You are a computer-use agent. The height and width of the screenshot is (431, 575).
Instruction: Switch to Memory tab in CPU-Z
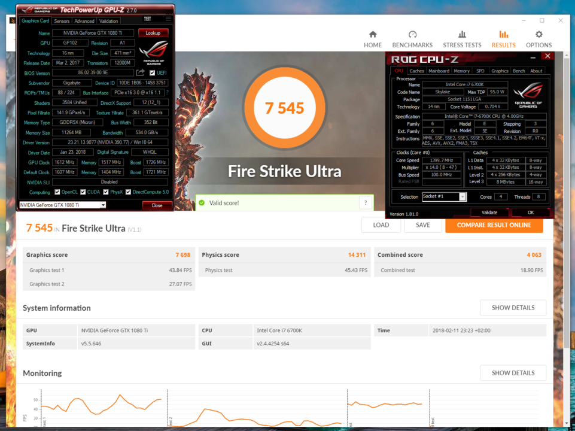462,71
